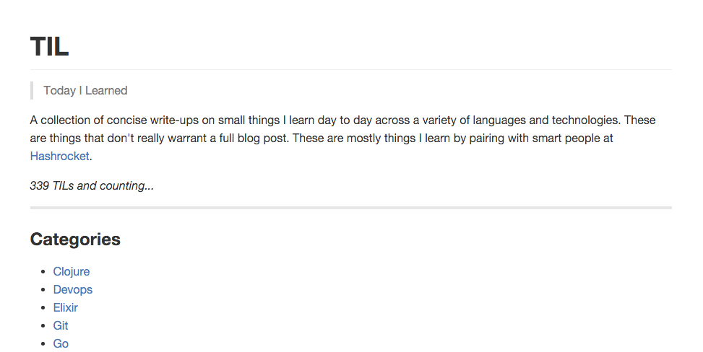The width and height of the screenshot is (703, 352).
Task: Click the Categories section heading
Action: pos(75,239)
